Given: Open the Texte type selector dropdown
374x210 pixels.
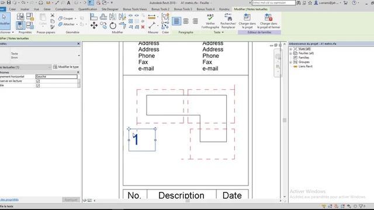Looking at the screenshot, I should 79,55.
